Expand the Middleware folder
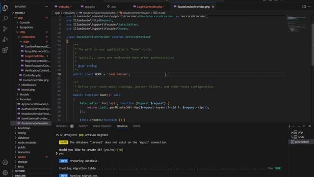 pos(28,85)
